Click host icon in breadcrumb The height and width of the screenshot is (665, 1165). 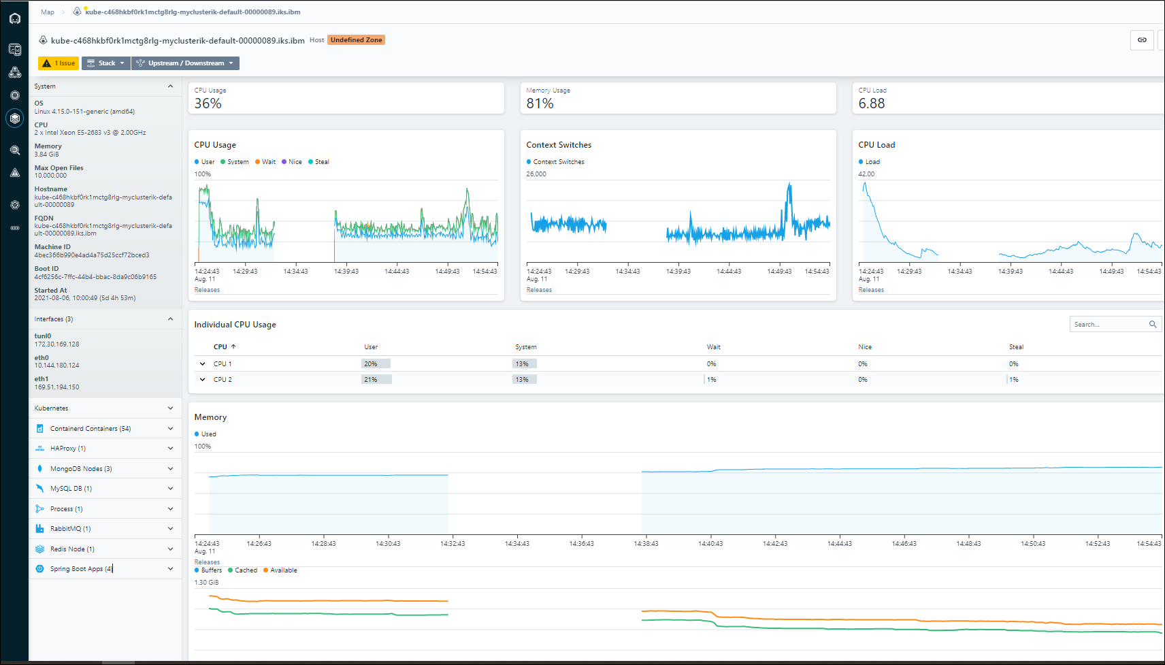tap(77, 12)
